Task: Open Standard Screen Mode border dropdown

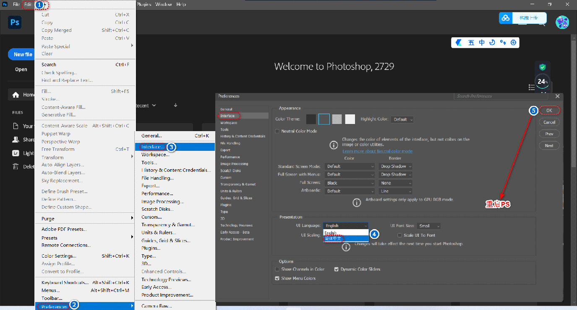Action: click(x=395, y=166)
